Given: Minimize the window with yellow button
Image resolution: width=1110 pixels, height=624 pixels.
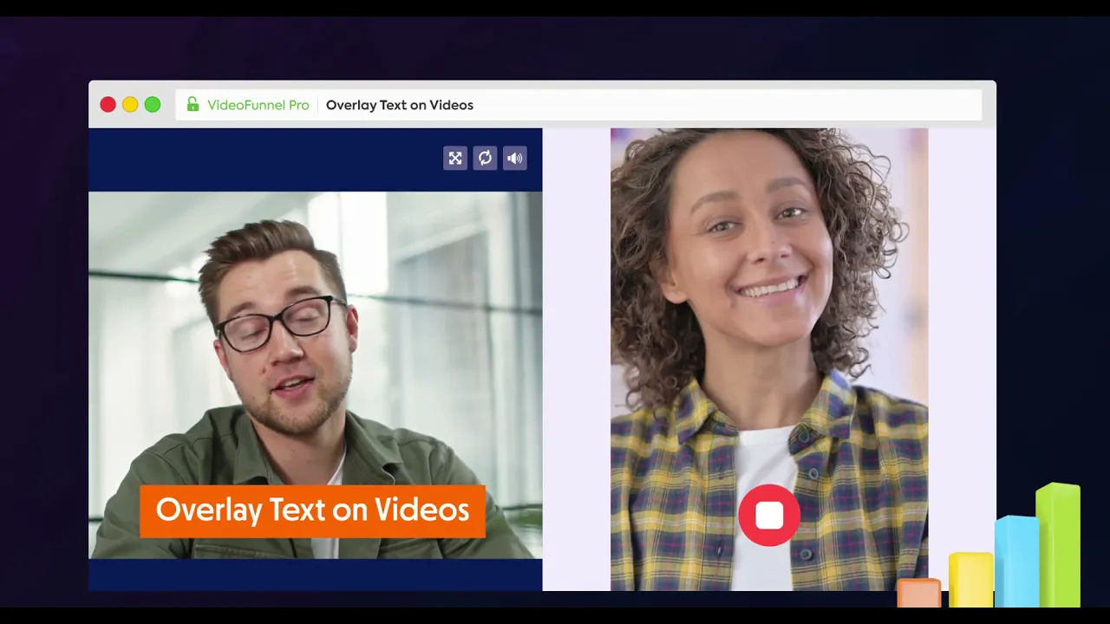Looking at the screenshot, I should click(x=130, y=105).
